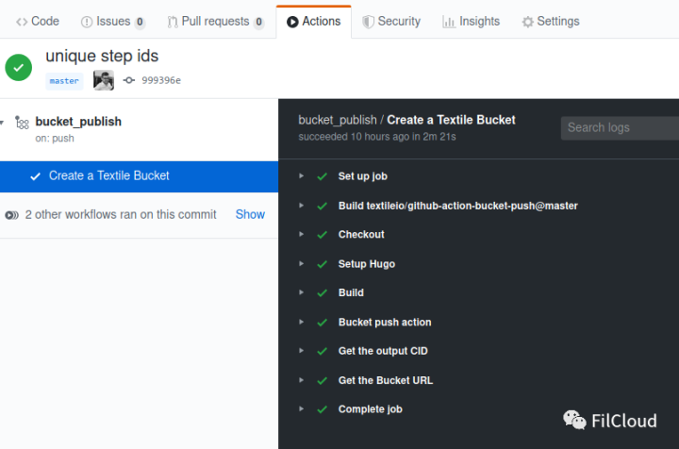This screenshot has width=679, height=449.
Task: Click the Get the output CID label
Action: point(383,351)
